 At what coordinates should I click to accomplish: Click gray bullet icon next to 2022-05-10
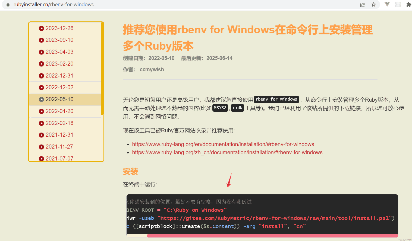pos(41,99)
